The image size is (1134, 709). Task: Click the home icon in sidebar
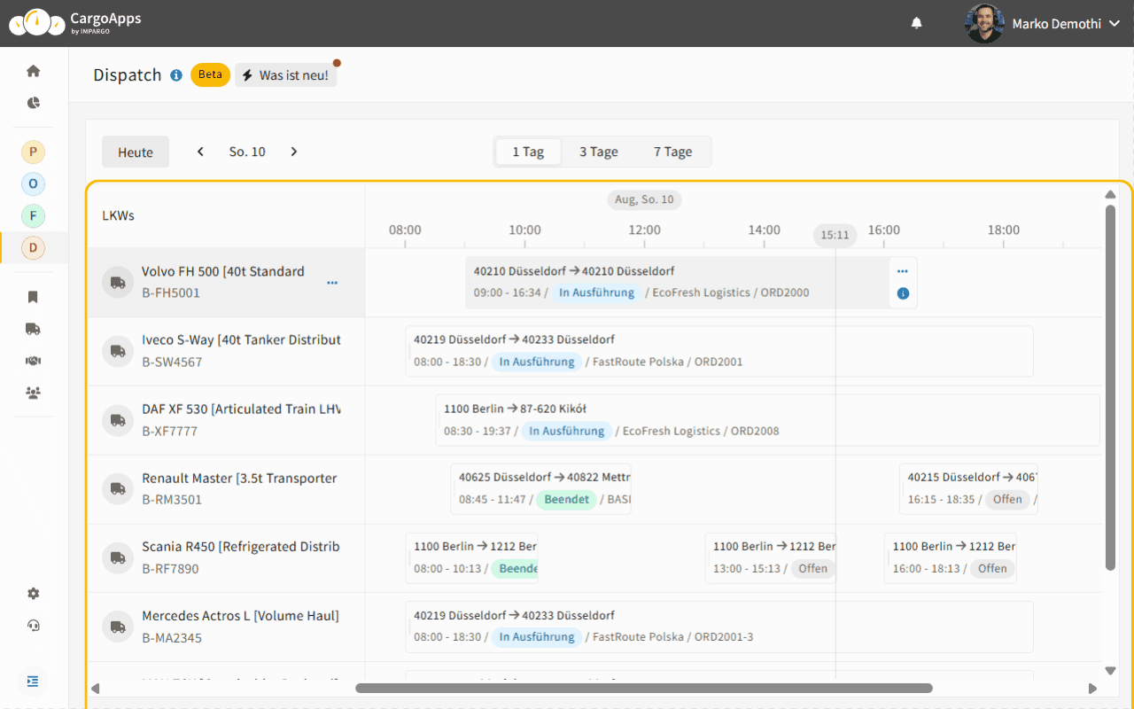34,71
